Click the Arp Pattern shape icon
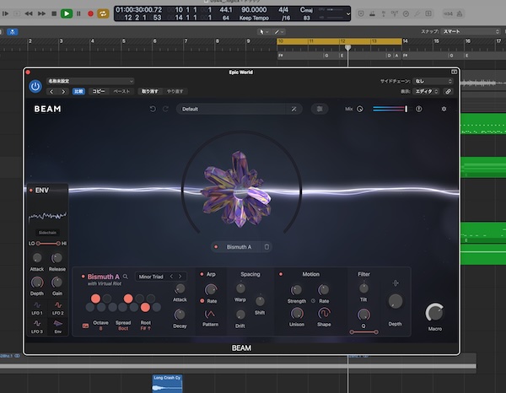This screenshot has width=506, height=393. tap(210, 314)
